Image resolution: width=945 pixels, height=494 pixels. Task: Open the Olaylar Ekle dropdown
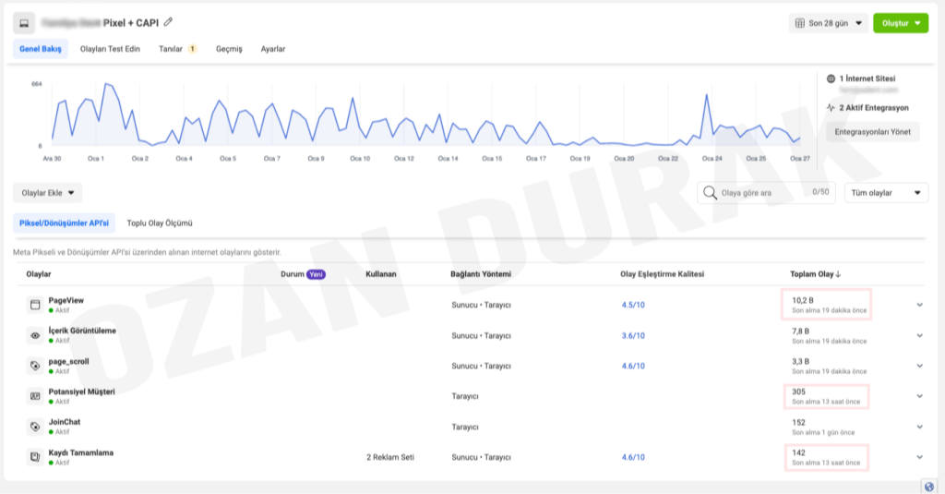[48, 193]
